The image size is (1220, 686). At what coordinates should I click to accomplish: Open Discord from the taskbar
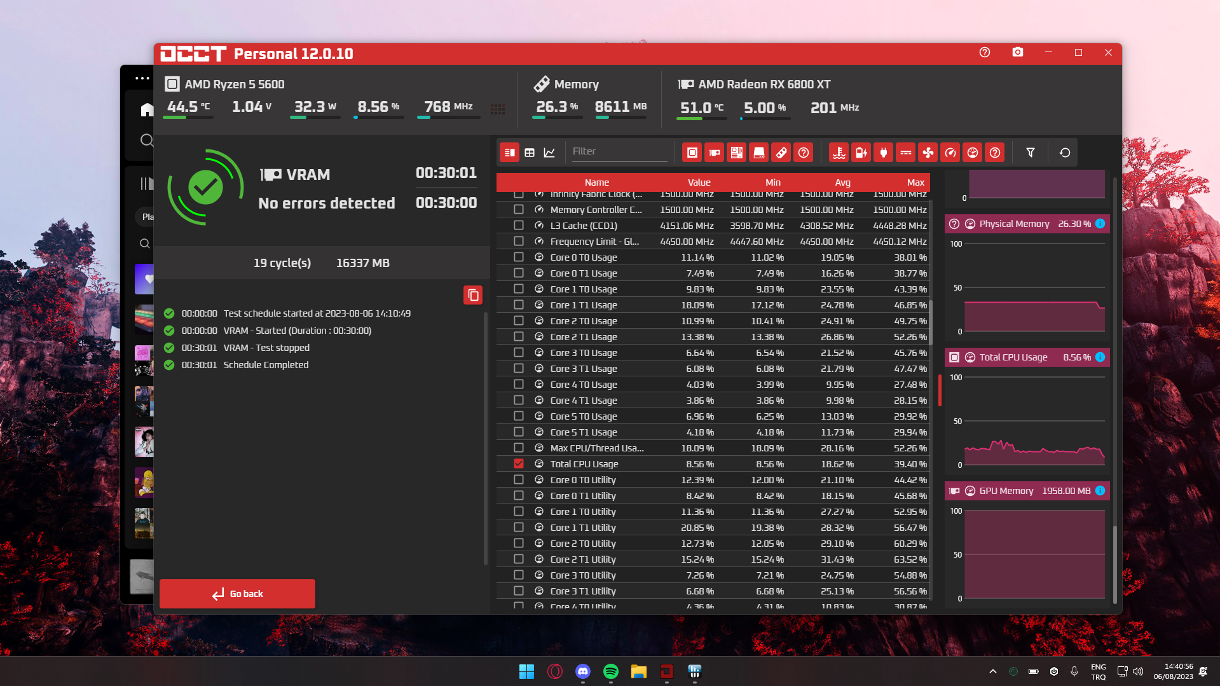(x=583, y=671)
